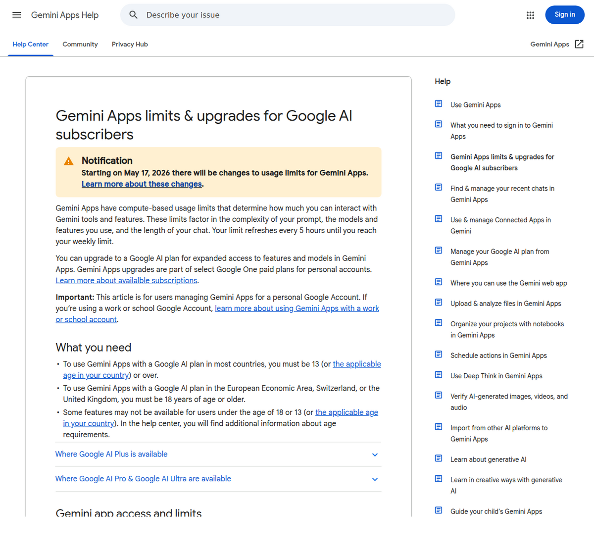Open the Google apps grid
Viewport: 594px width, 557px height.
click(530, 15)
